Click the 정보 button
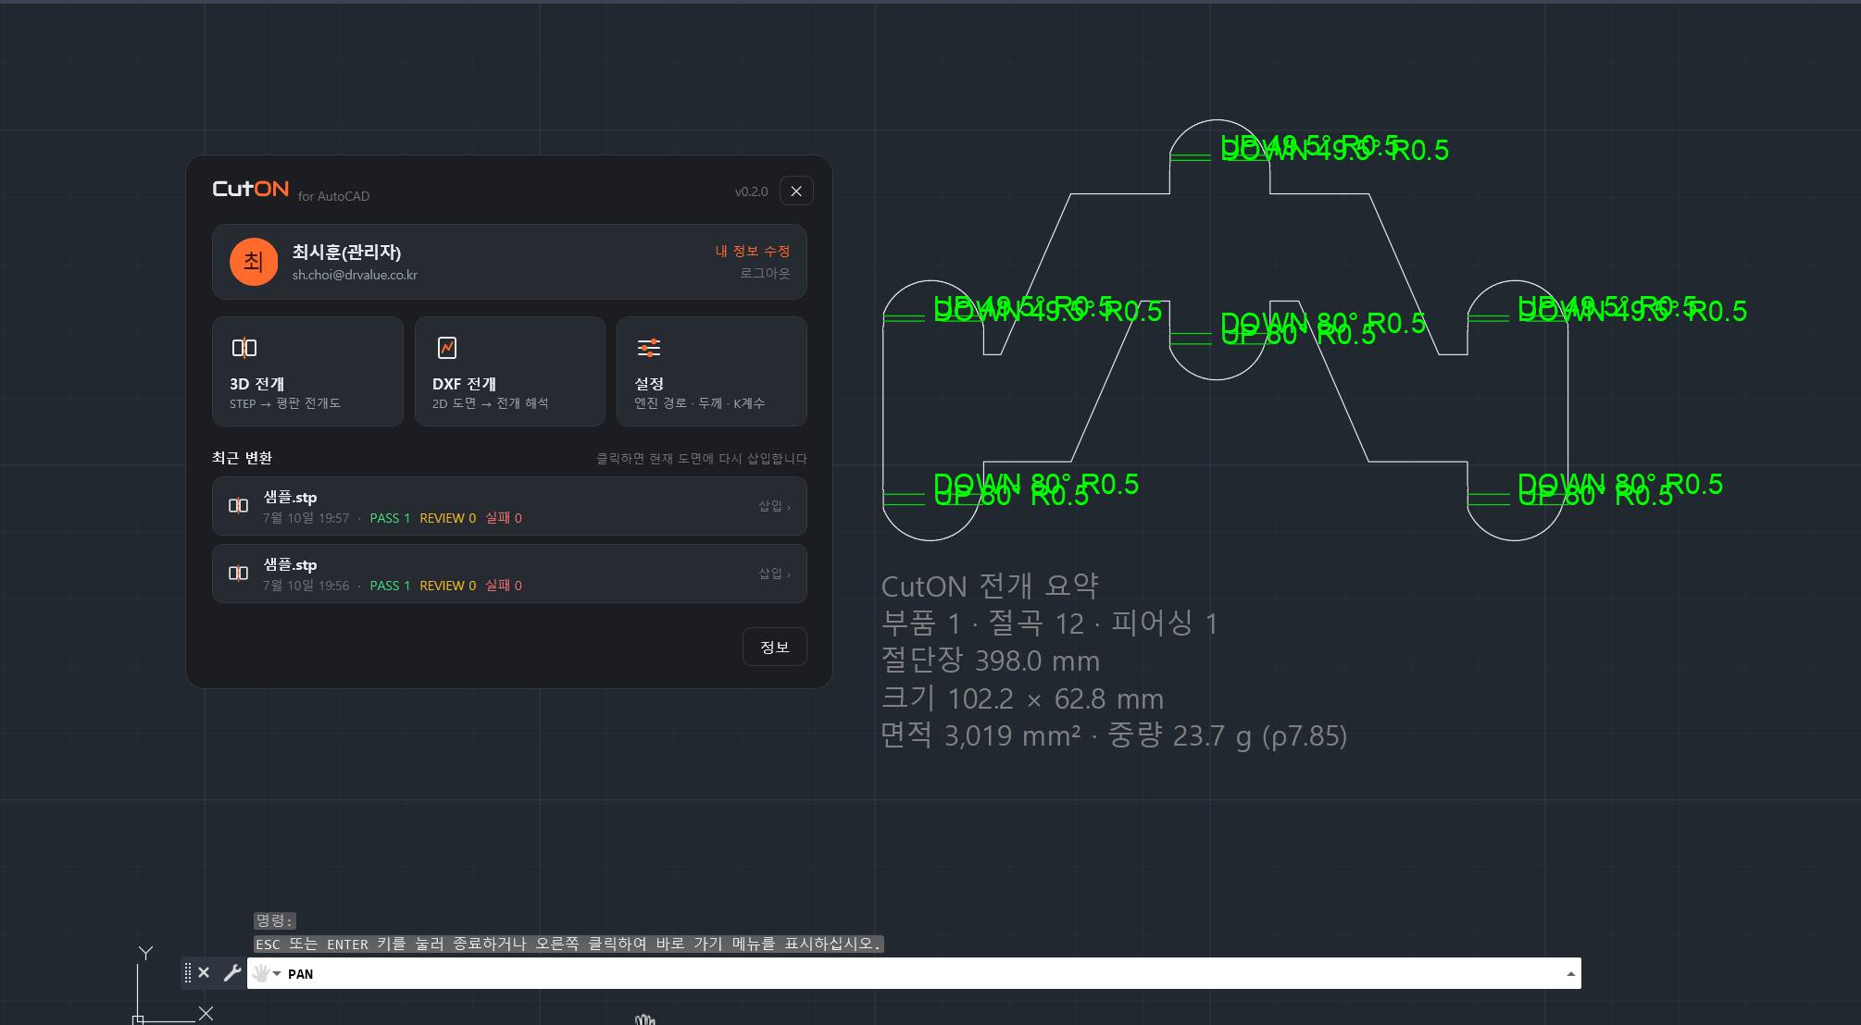This screenshot has width=1861, height=1025. click(775, 647)
